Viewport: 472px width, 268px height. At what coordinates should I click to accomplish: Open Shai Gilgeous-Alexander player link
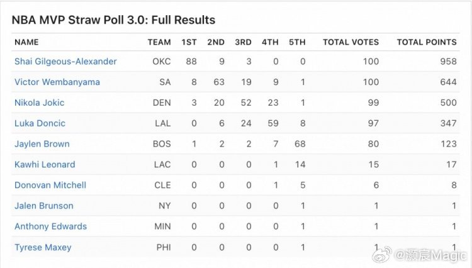coord(65,62)
